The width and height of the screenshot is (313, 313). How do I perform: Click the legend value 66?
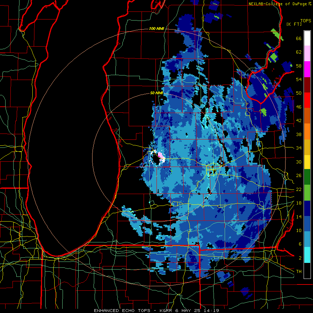click(x=299, y=39)
